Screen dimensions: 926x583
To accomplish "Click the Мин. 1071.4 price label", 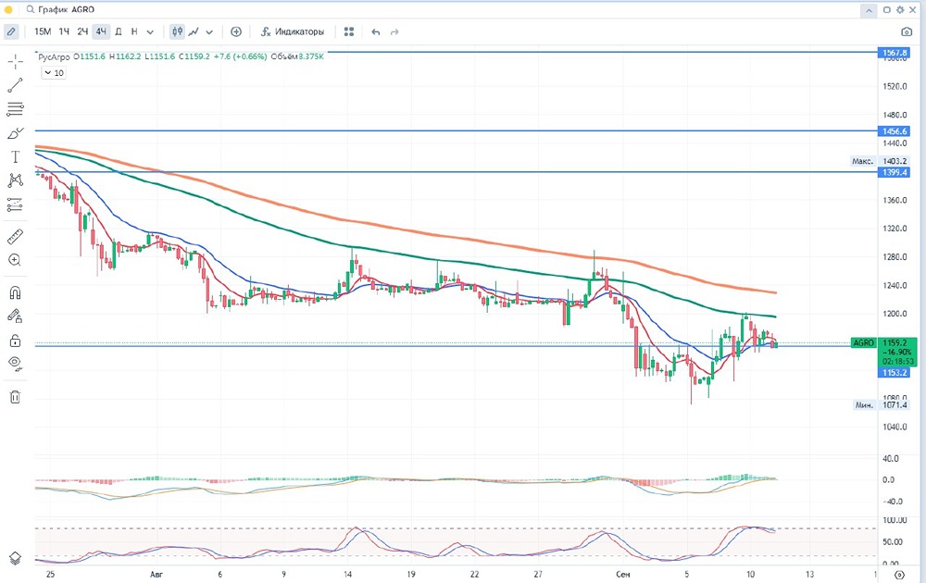I will click(x=882, y=404).
